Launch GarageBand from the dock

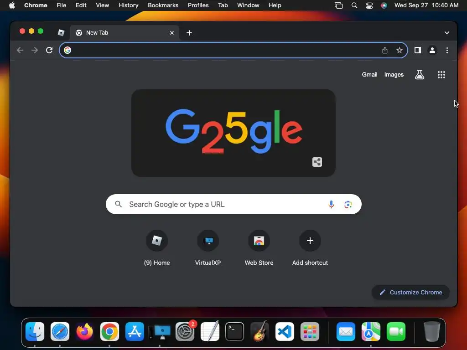[x=259, y=332]
